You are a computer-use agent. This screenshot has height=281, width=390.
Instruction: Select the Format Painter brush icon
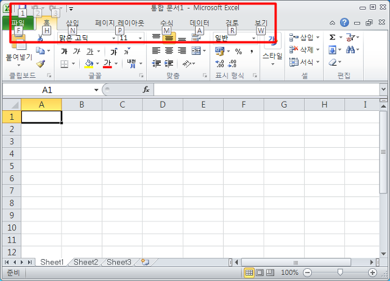point(40,63)
